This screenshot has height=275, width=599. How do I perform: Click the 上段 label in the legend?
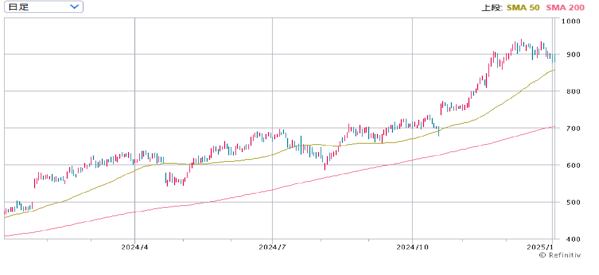coord(492,8)
